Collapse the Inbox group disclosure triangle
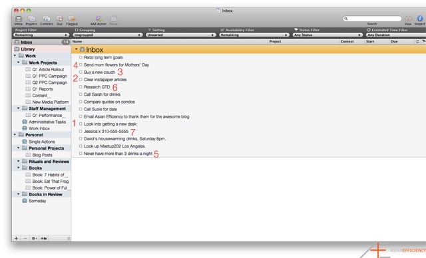Screen dimensions: 426x258 pyautogui.click(x=77, y=49)
